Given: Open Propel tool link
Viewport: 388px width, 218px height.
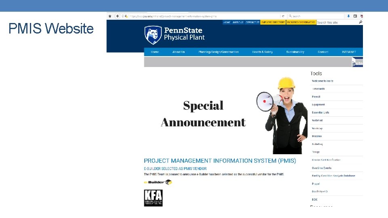Looking at the screenshot, I should point(316,184).
